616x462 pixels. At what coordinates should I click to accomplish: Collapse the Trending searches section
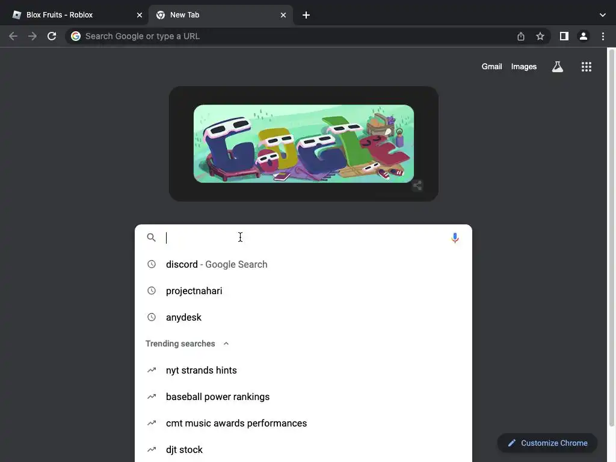click(x=226, y=343)
